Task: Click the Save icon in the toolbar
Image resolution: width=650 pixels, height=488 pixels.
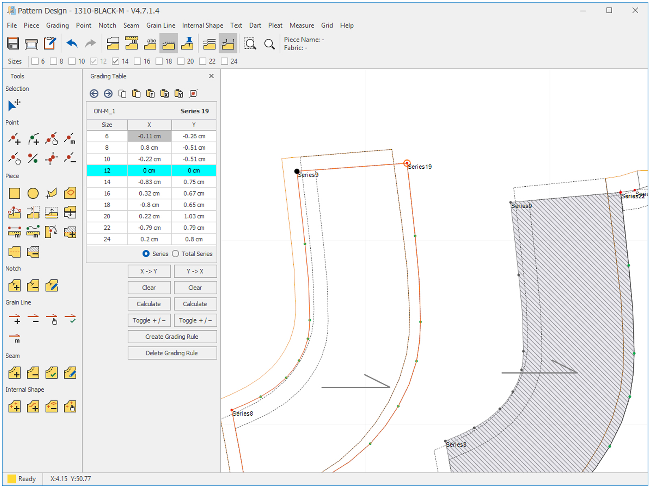Action: tap(13, 44)
